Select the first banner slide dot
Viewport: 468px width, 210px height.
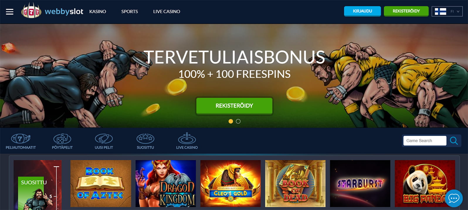click(x=231, y=121)
